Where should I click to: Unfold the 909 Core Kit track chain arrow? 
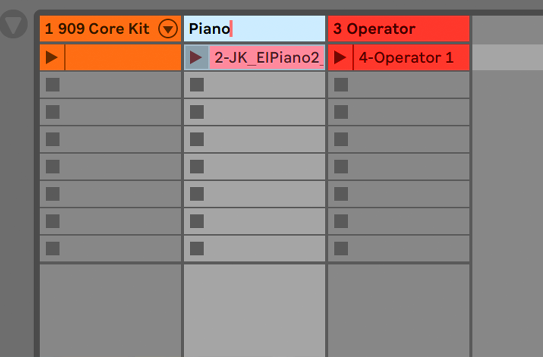point(168,29)
